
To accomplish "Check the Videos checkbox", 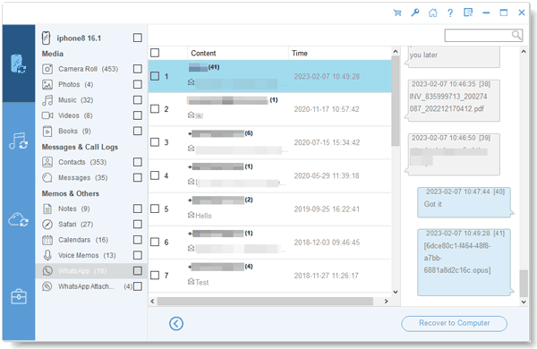I will (138, 115).
